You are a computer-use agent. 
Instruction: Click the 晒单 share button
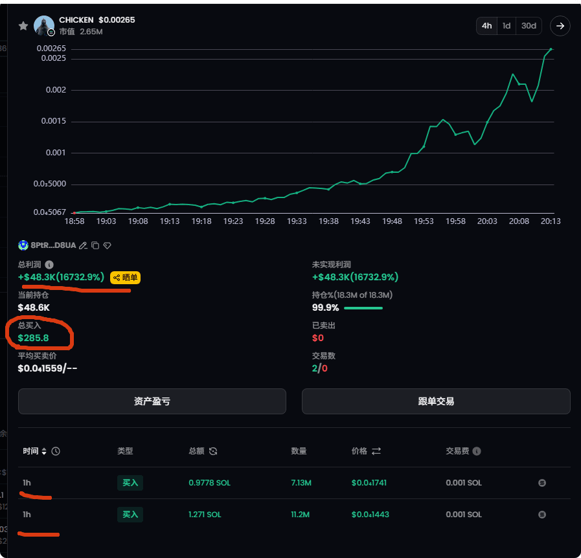click(x=125, y=277)
